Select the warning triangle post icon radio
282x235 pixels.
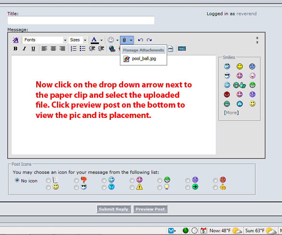pyautogui.click(x=132, y=187)
